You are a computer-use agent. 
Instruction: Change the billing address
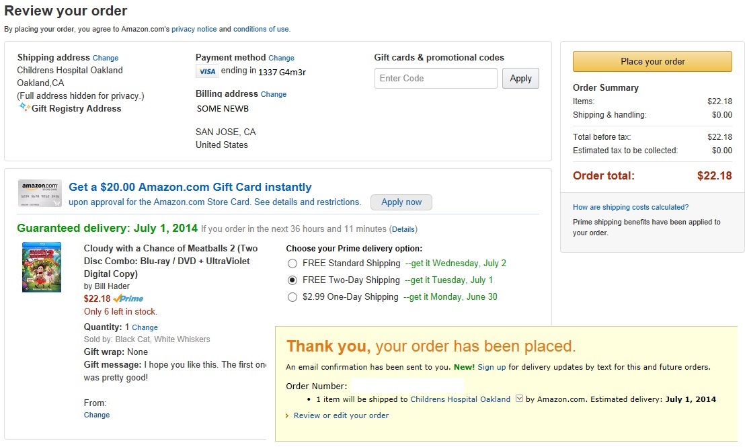274,94
